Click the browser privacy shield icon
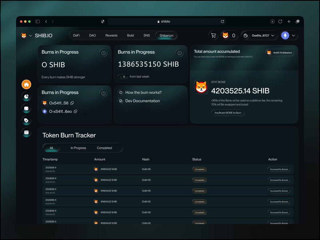320x240 pixels. (103, 22)
